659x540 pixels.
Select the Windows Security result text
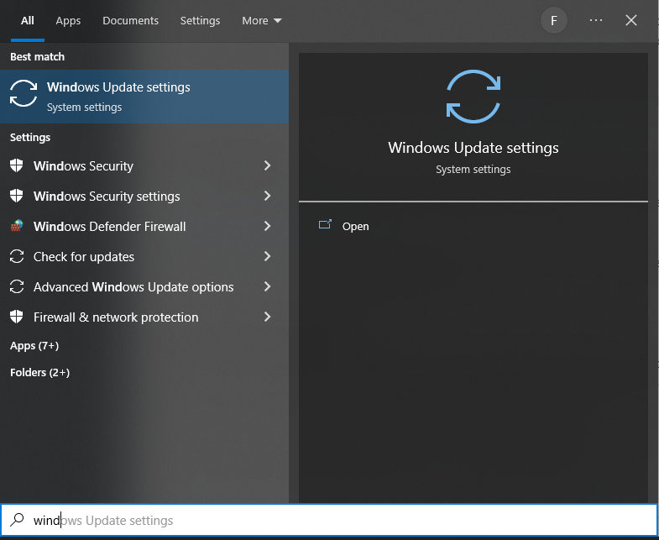[83, 166]
